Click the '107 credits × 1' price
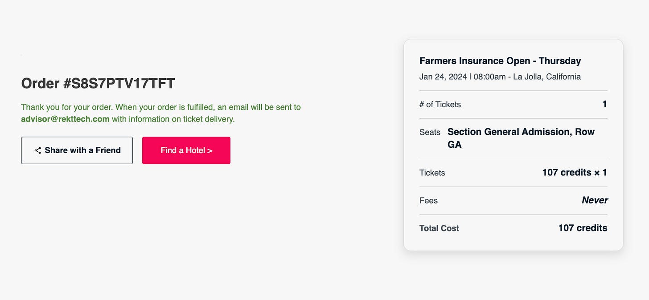The image size is (649, 300). point(574,173)
